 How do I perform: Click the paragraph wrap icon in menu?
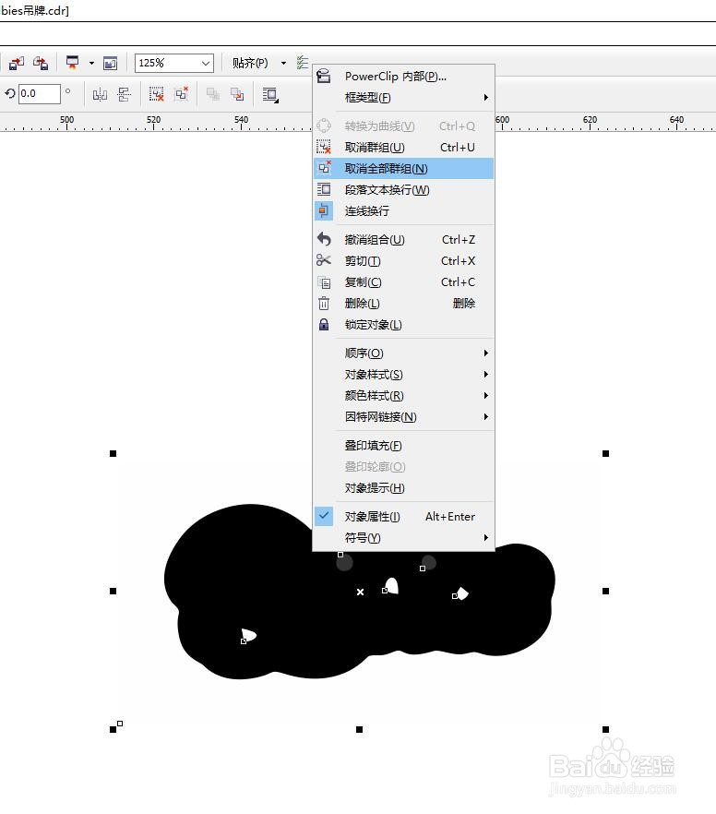click(324, 189)
